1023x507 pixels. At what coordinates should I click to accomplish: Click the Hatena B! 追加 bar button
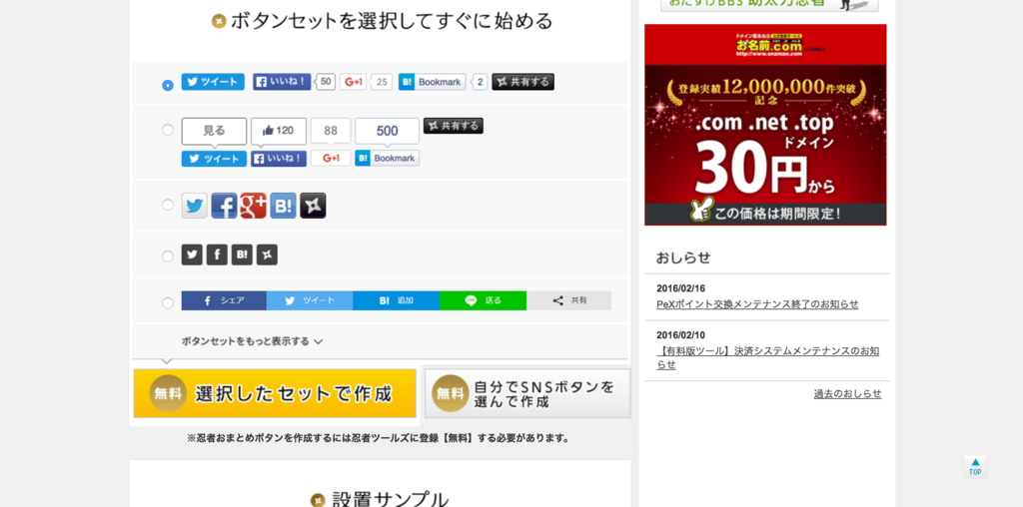pyautogui.click(x=396, y=300)
